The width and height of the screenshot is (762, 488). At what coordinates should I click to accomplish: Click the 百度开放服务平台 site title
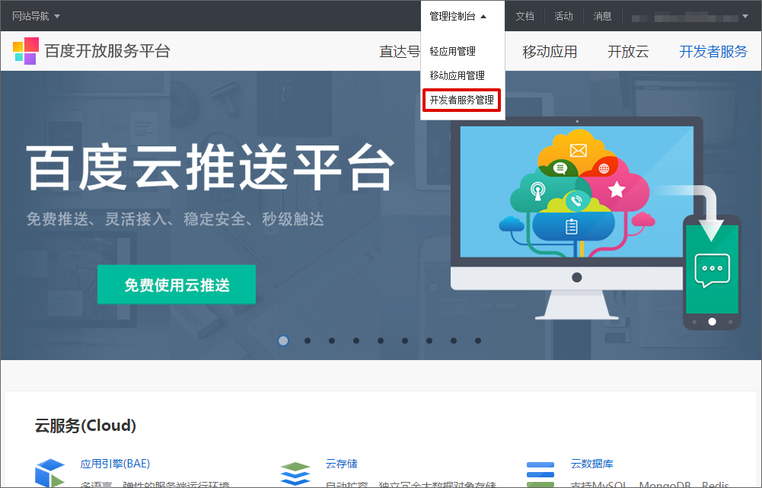tap(107, 51)
